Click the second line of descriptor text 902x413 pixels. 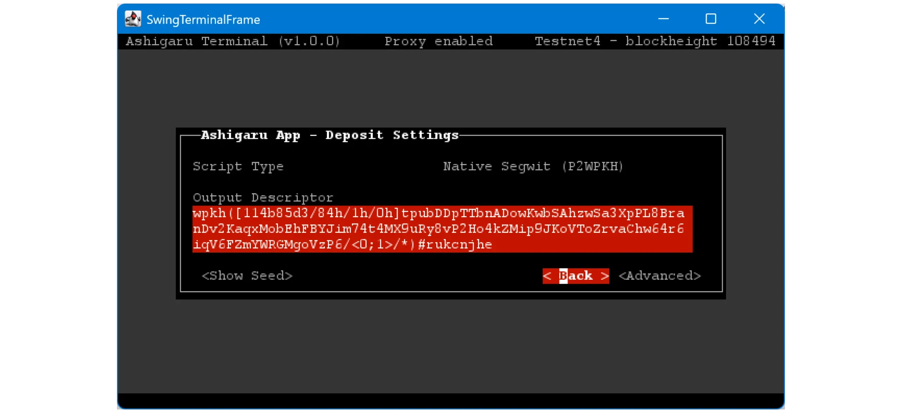438,229
